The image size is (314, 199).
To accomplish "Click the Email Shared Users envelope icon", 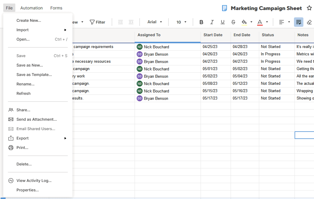I will 11,129.
